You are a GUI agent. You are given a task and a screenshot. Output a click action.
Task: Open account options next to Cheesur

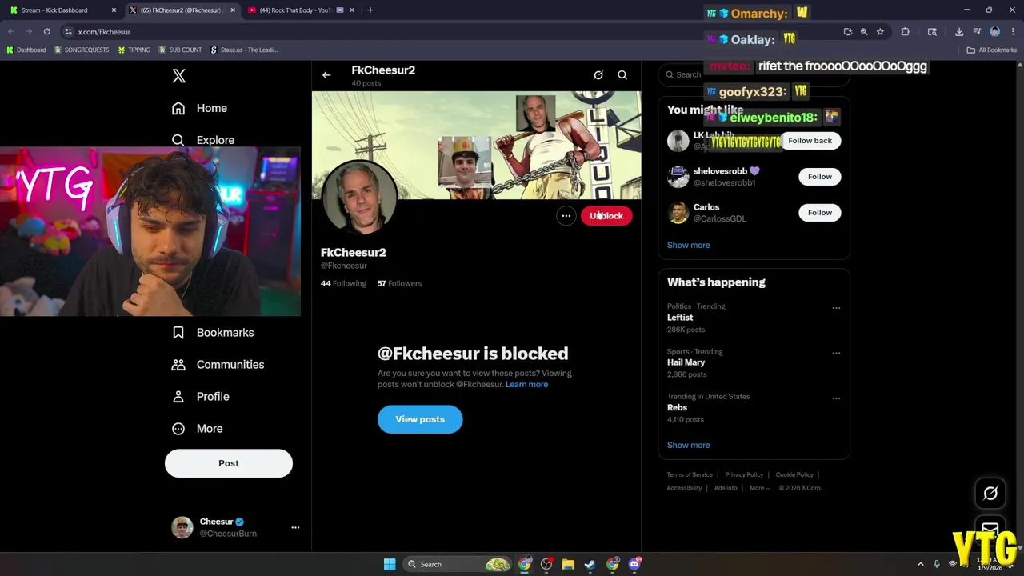(295, 527)
